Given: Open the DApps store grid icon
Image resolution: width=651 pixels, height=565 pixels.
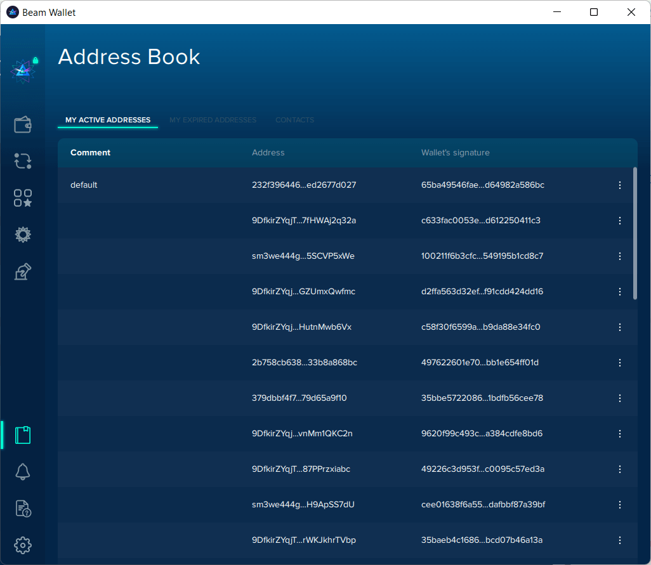Looking at the screenshot, I should pos(23,198).
